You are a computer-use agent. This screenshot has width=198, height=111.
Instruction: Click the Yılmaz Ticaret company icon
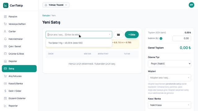click(x=46, y=5)
